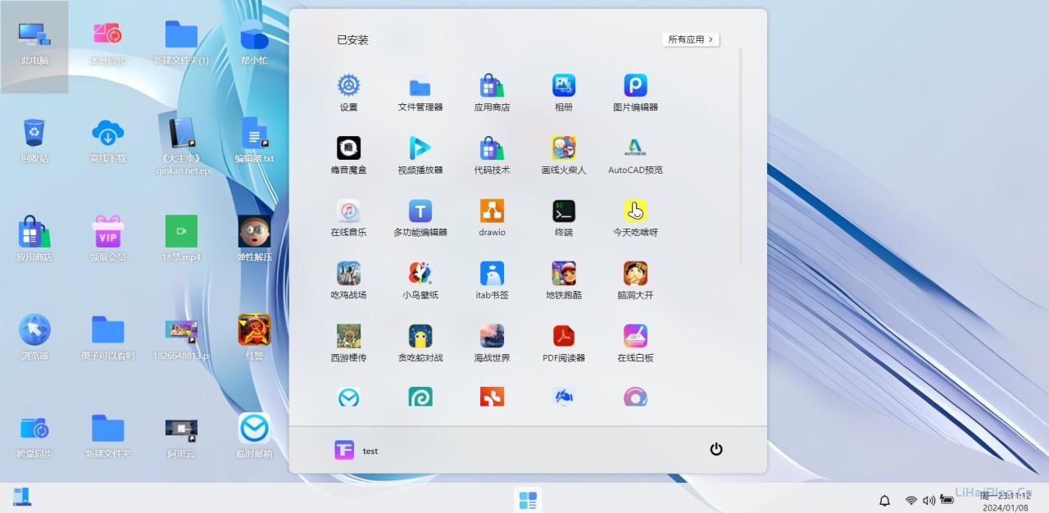Select the 18禁.mp4 video file
1049x513 pixels.
pos(181,238)
